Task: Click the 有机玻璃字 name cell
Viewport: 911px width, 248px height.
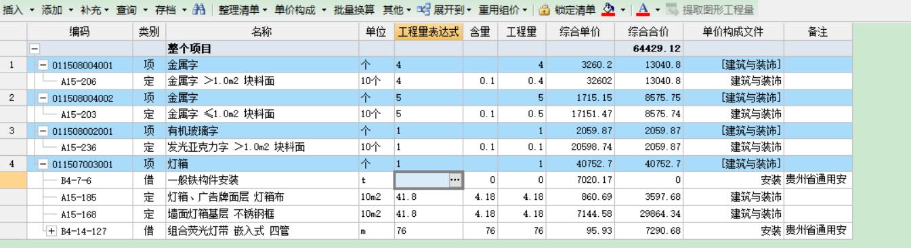Action: click(262, 131)
